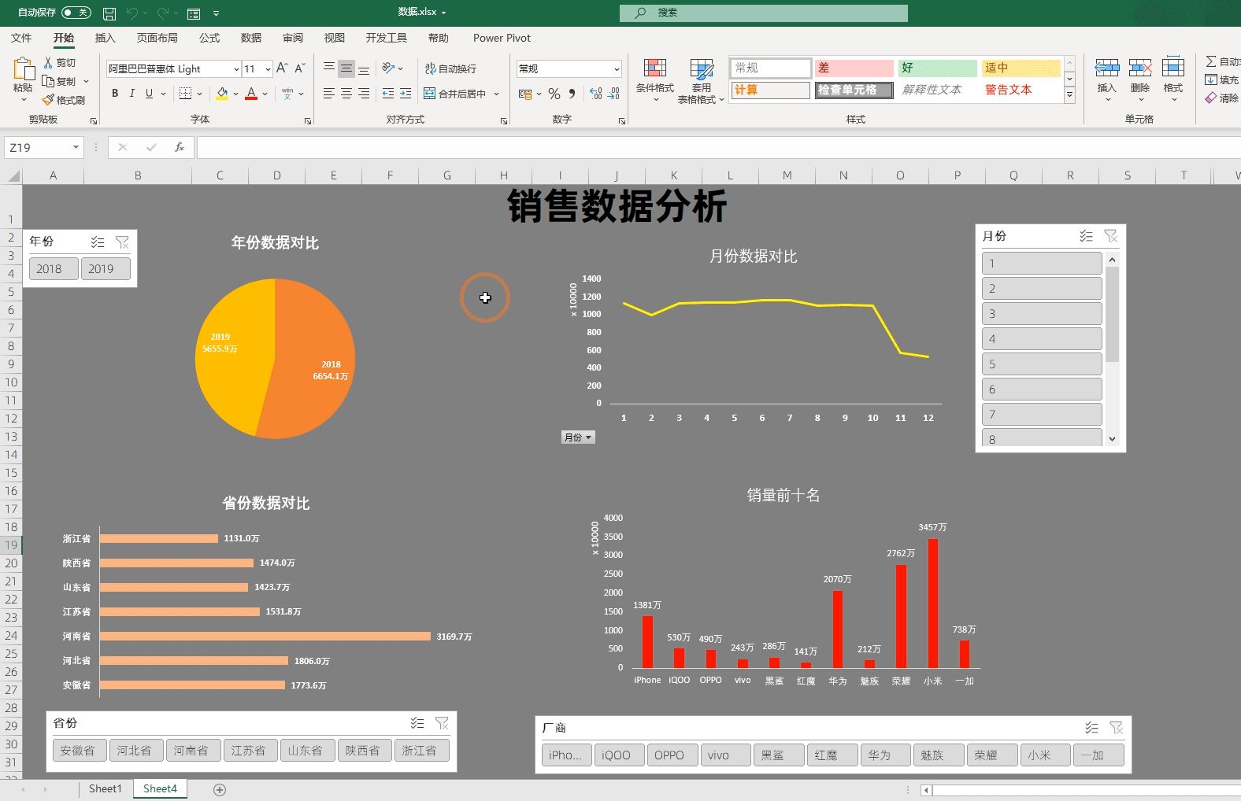Switch to the 插入 ribbon tab
The image size is (1241, 801).
(x=105, y=38)
